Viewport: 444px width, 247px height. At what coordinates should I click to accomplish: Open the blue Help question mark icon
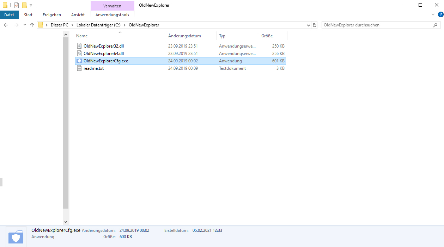[440, 14]
